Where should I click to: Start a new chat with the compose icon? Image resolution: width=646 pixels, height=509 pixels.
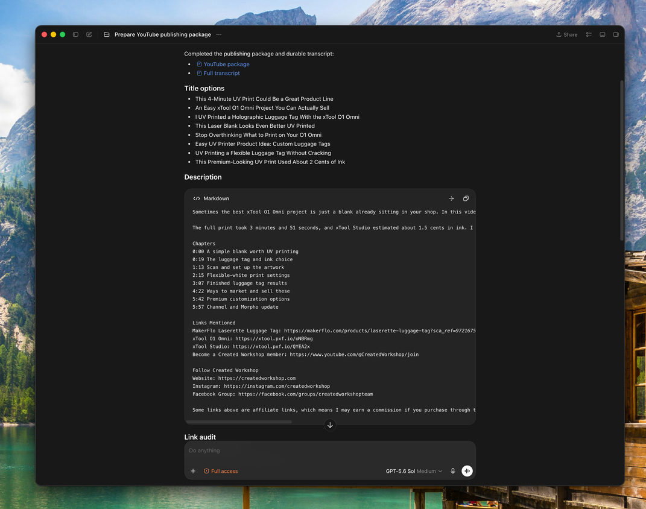(89, 34)
